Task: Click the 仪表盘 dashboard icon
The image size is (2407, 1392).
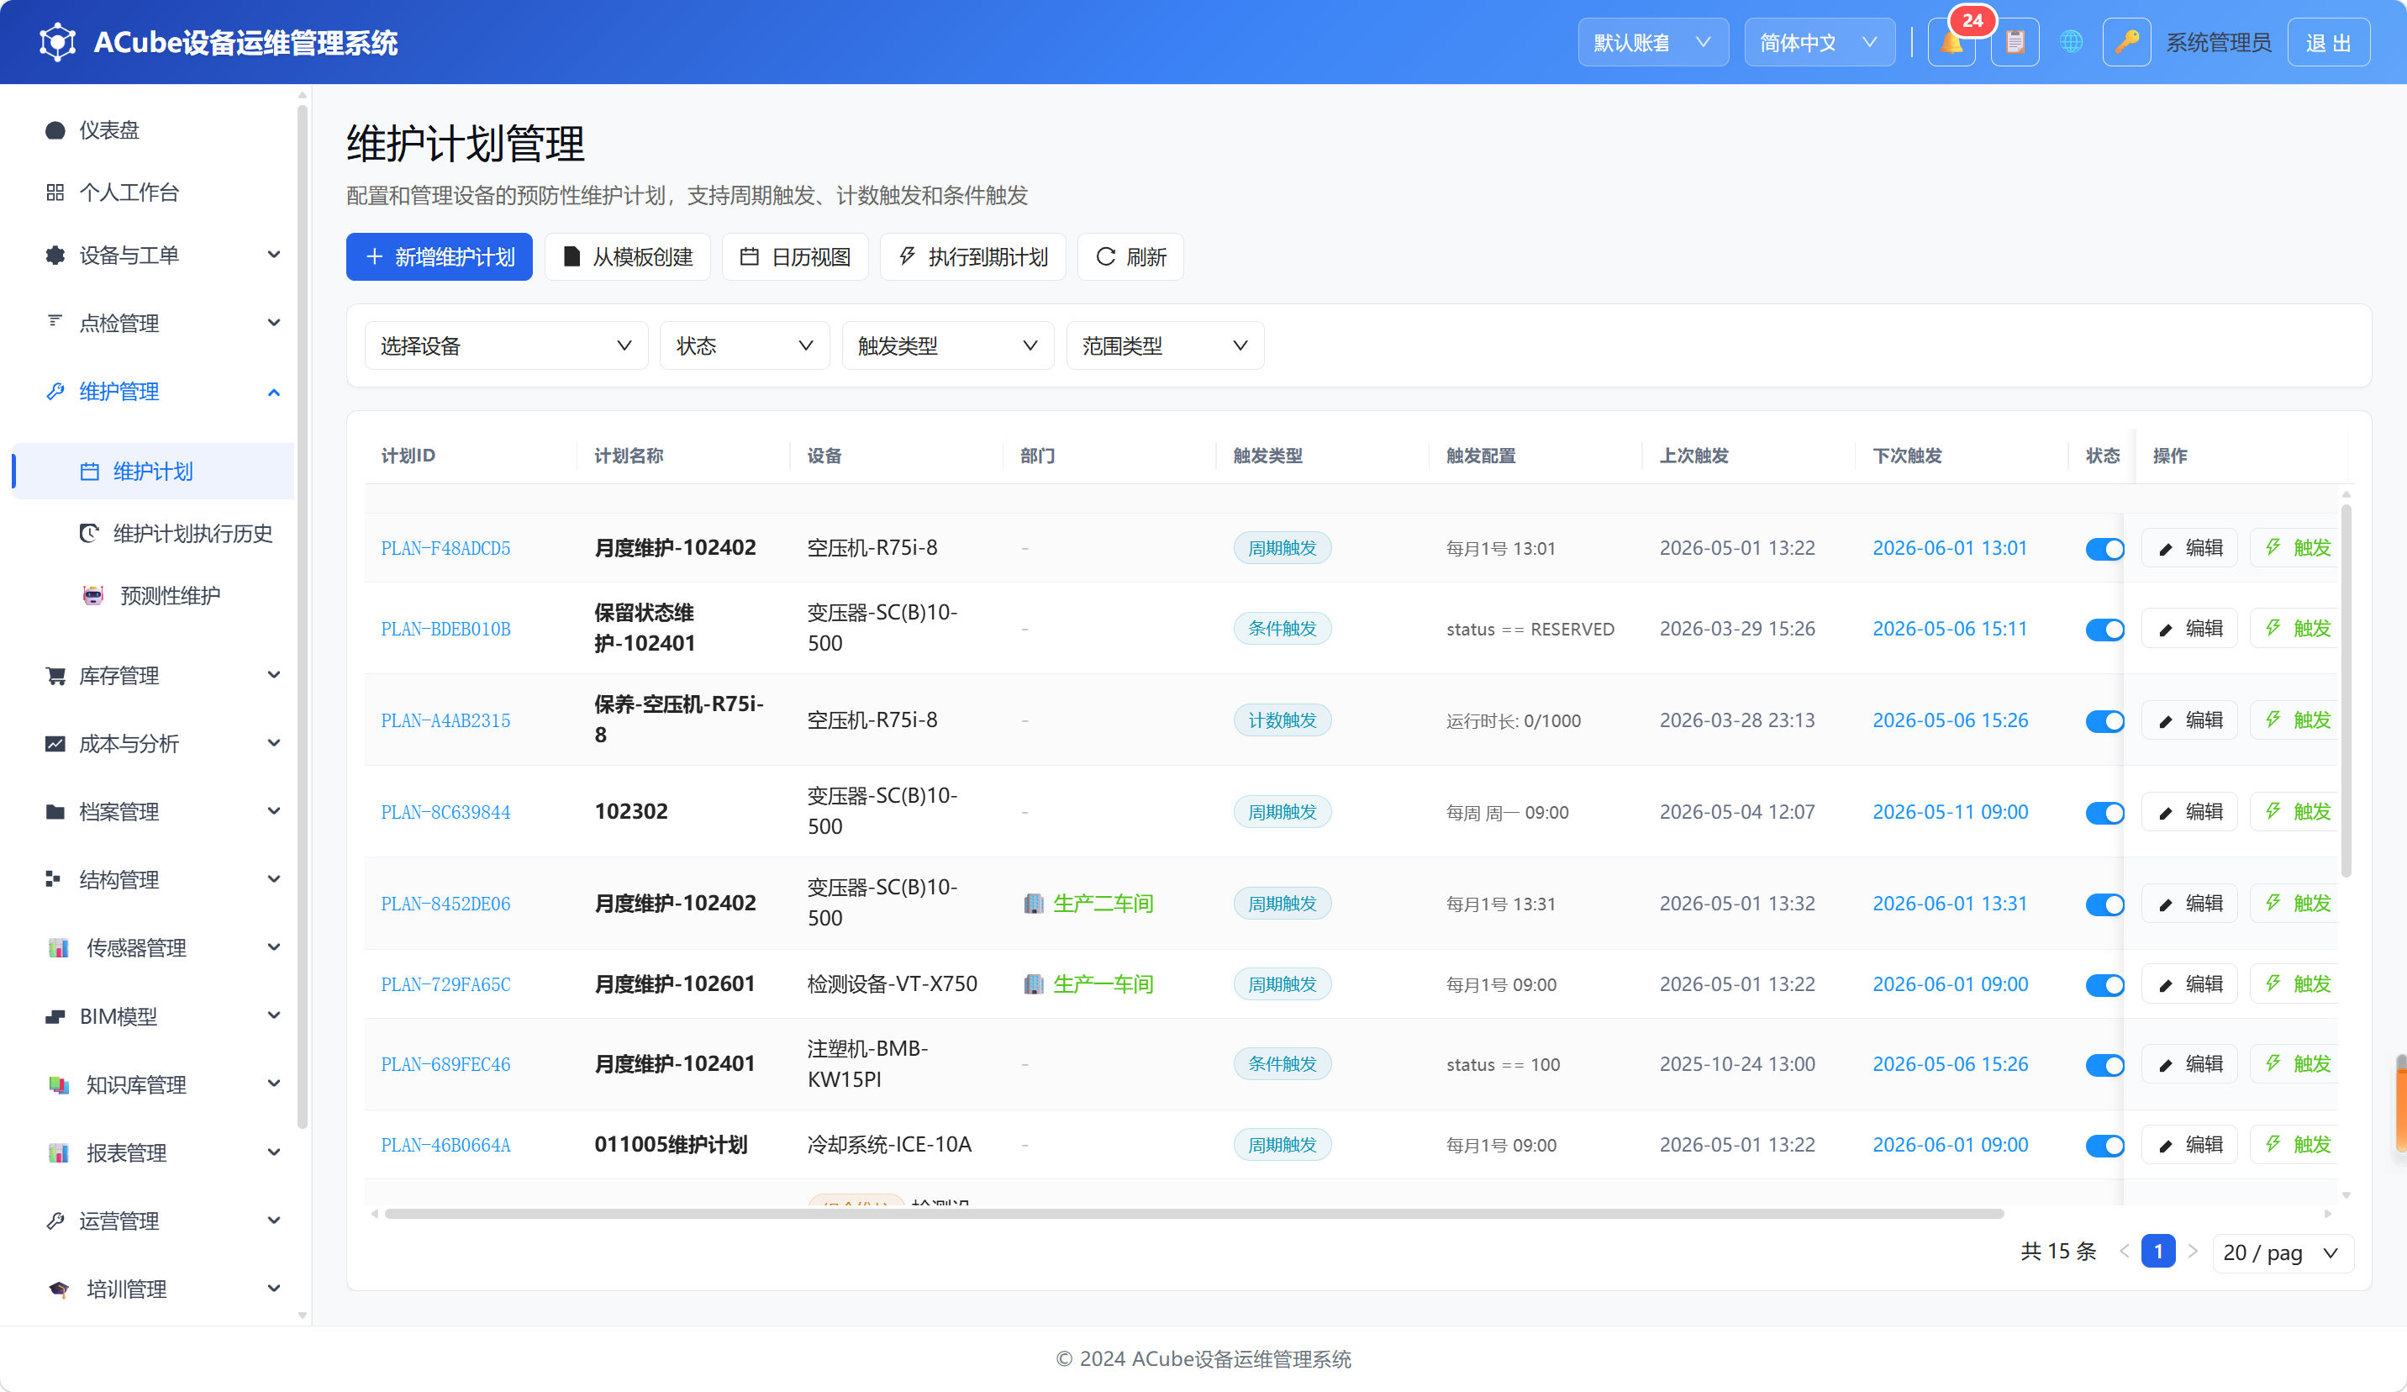Action: click(x=55, y=130)
